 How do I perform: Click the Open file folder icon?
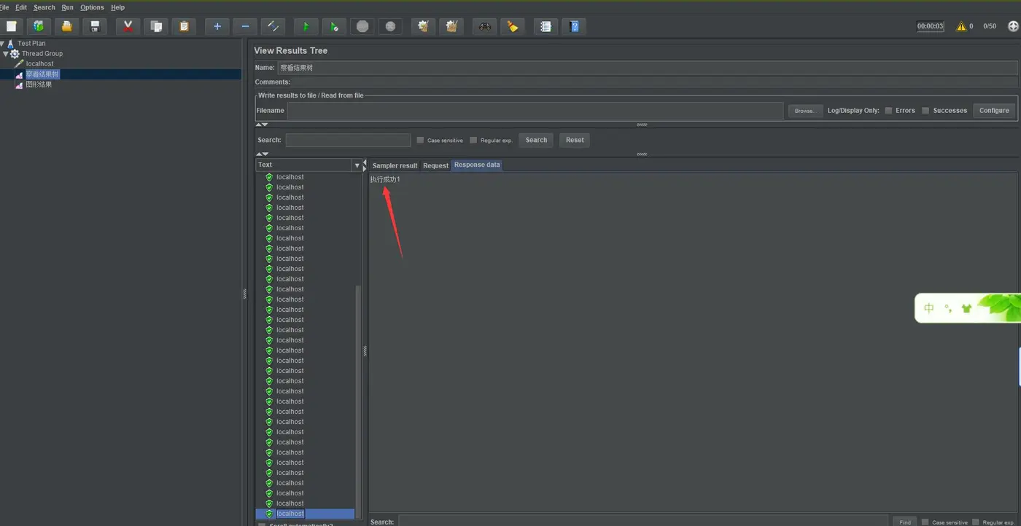tap(66, 26)
